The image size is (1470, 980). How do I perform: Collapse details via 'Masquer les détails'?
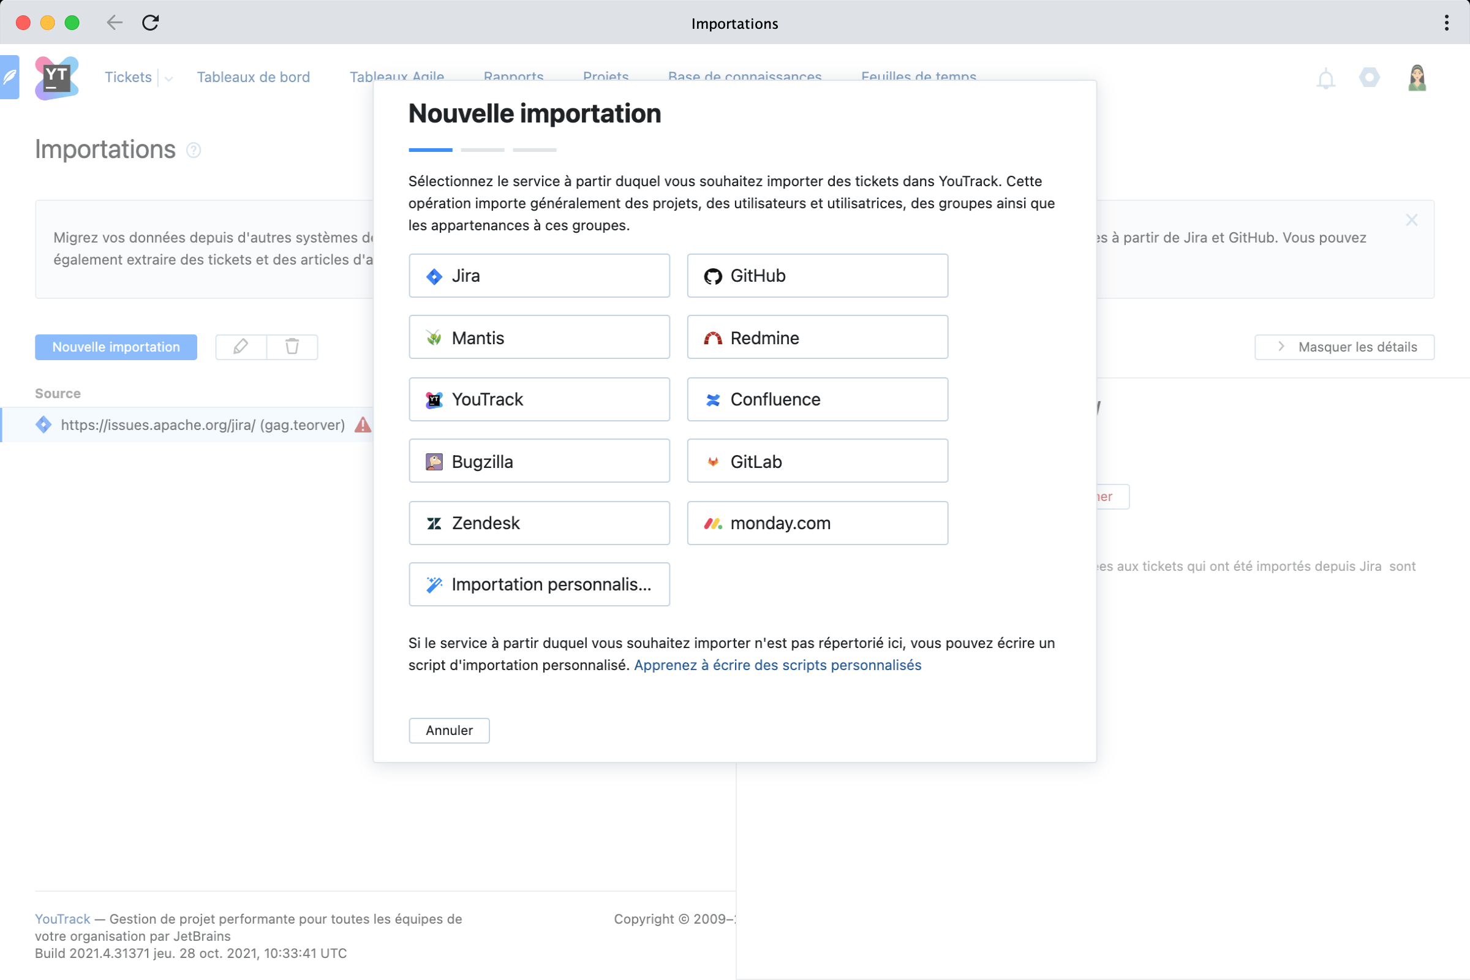click(1344, 347)
